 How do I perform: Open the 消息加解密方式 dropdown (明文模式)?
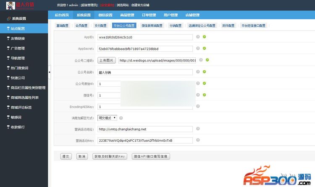107,118
